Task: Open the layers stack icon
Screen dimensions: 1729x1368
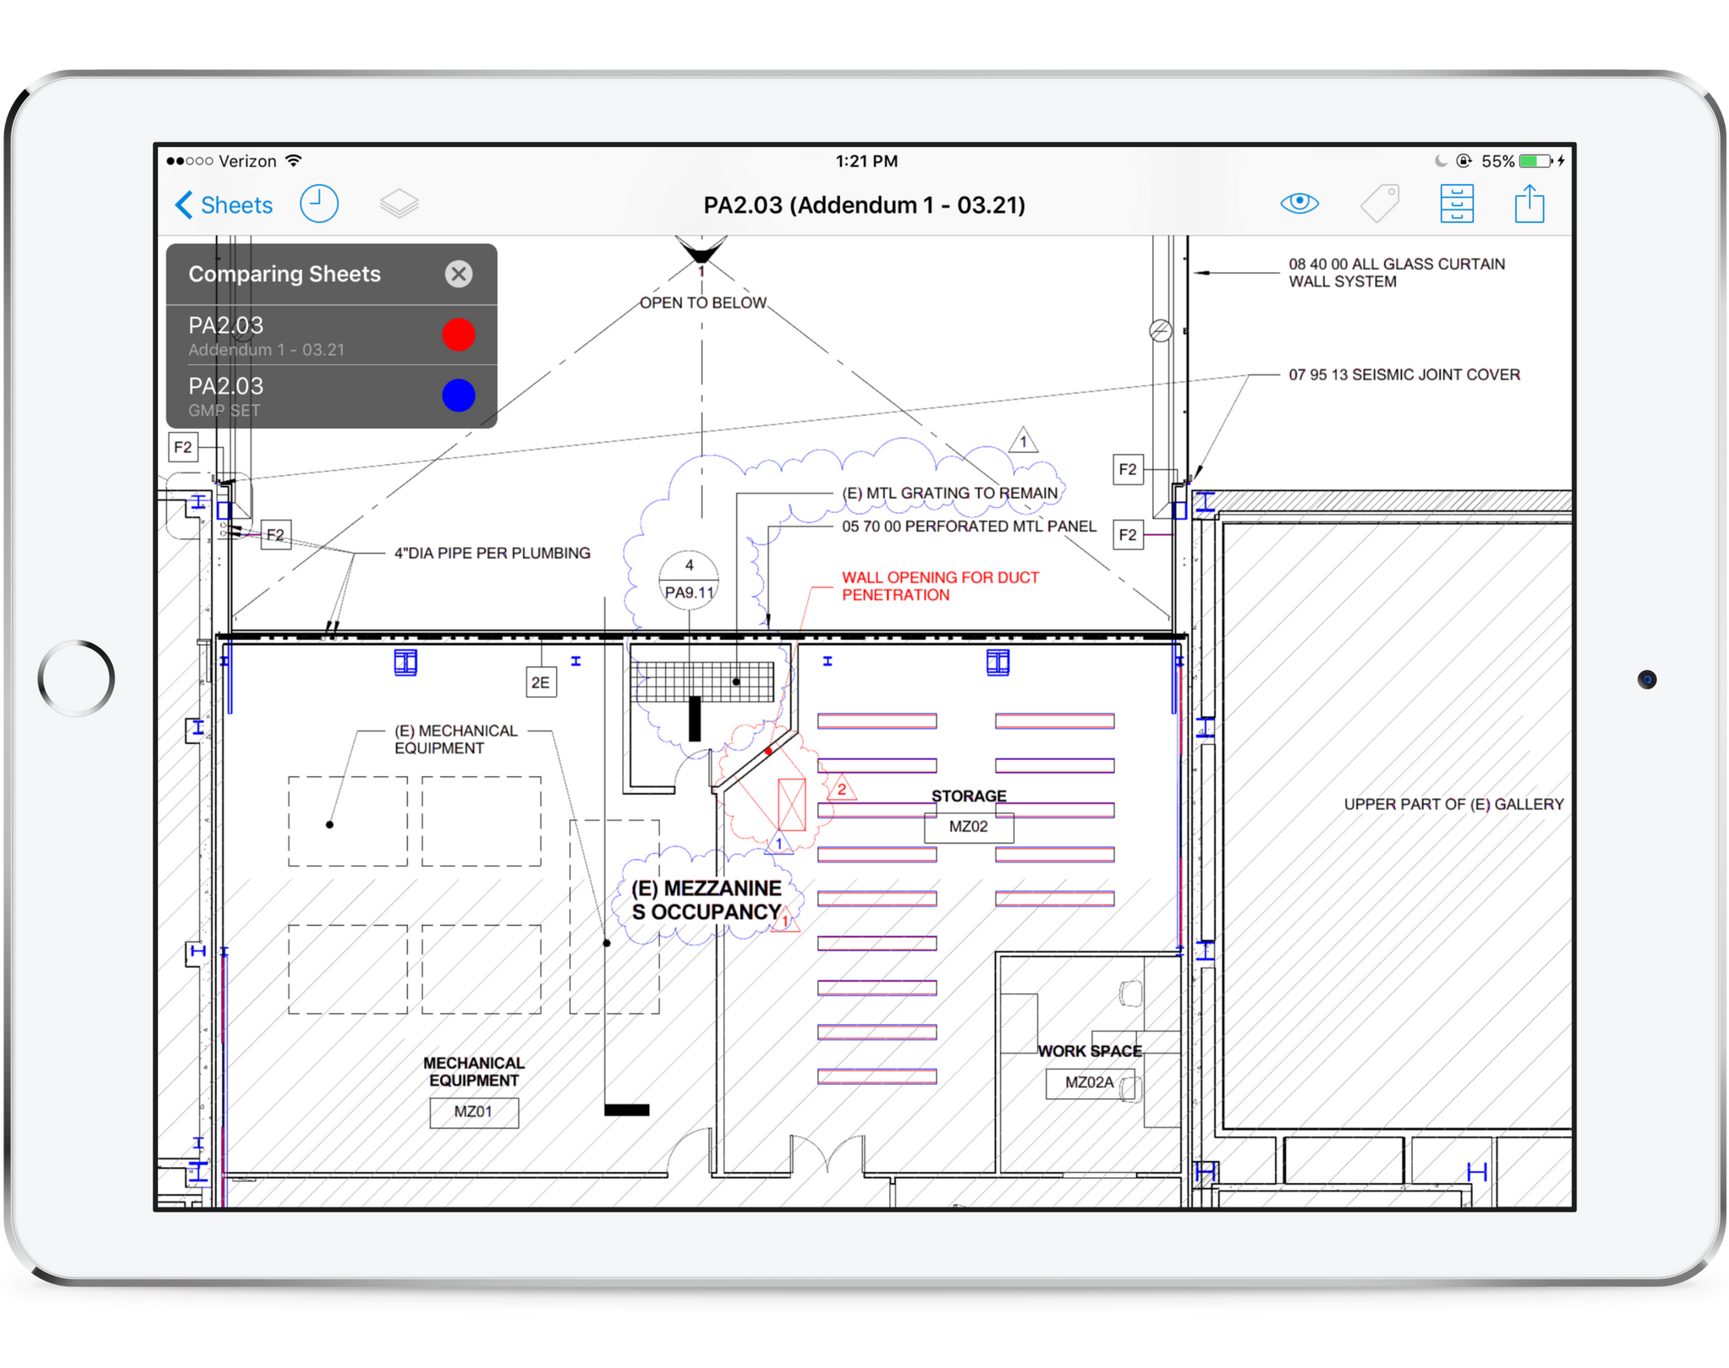Action: (x=399, y=204)
